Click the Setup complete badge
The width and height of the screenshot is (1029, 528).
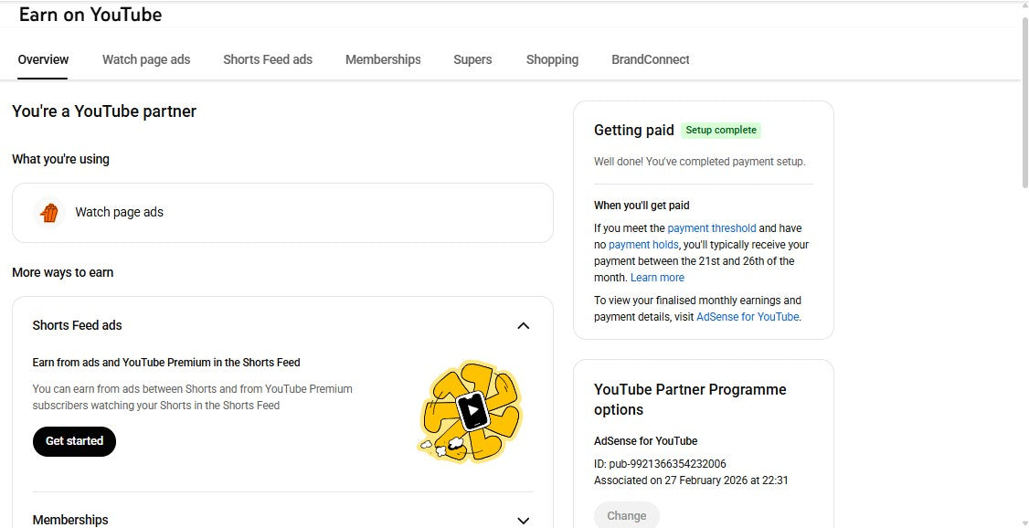pos(721,130)
